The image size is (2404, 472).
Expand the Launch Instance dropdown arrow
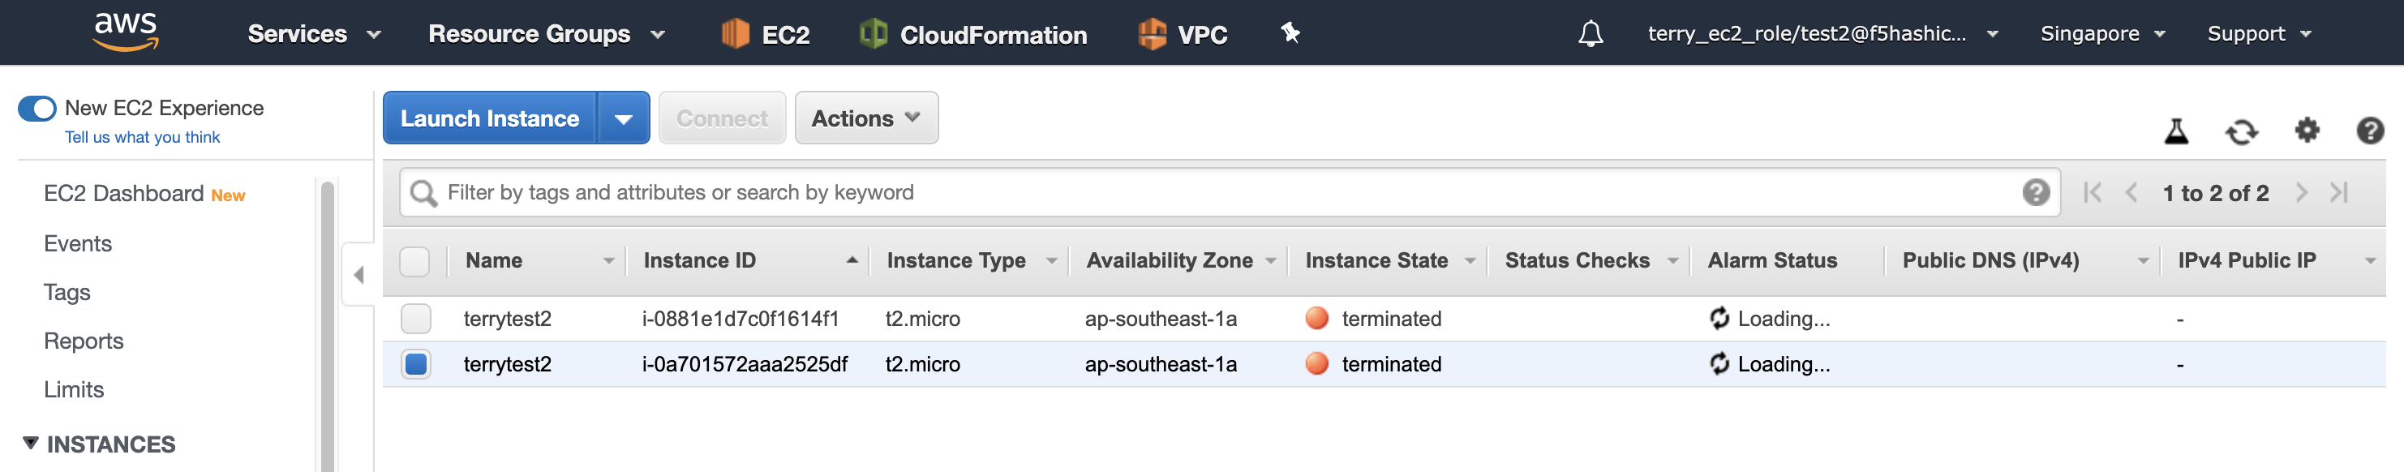(624, 118)
